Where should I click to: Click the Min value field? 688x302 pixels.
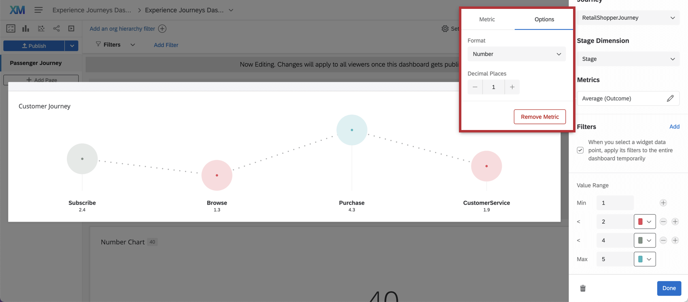[x=615, y=203]
